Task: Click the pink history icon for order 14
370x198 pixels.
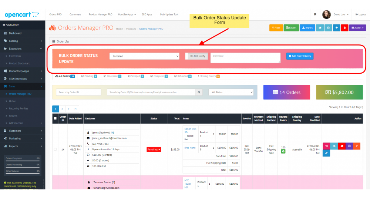Action: click(326, 146)
